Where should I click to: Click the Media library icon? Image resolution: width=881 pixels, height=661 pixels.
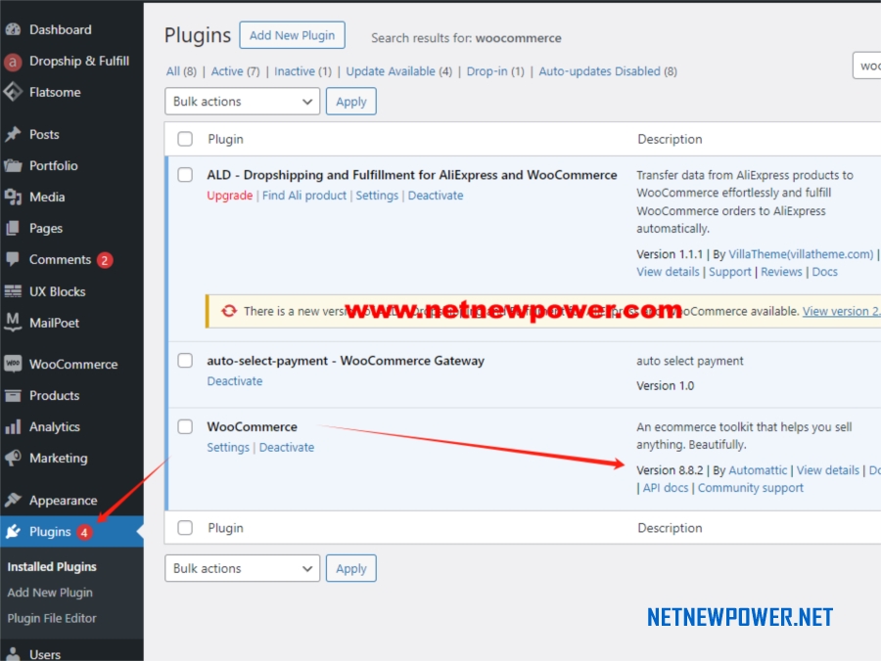13,197
